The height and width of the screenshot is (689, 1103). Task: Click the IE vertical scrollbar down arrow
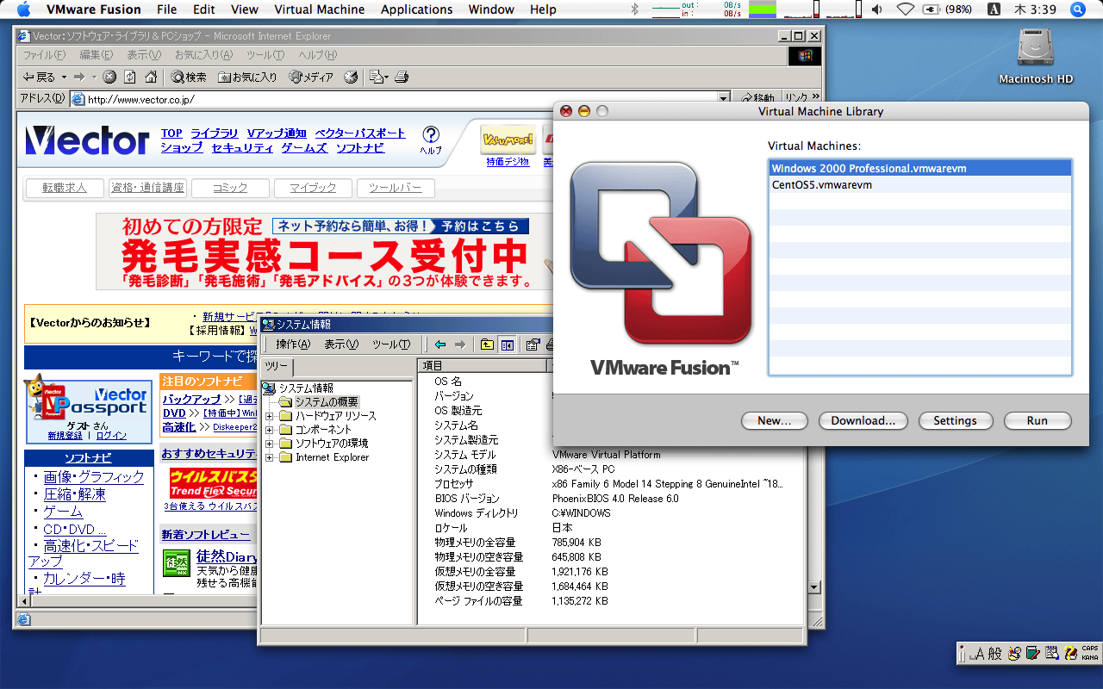coord(813,587)
